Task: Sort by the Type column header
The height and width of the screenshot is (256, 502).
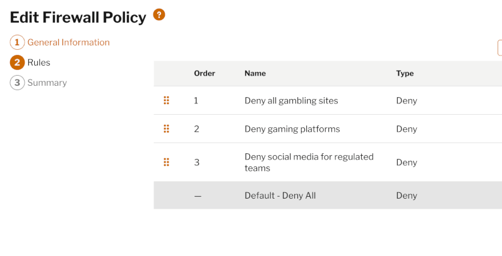Action: (405, 73)
